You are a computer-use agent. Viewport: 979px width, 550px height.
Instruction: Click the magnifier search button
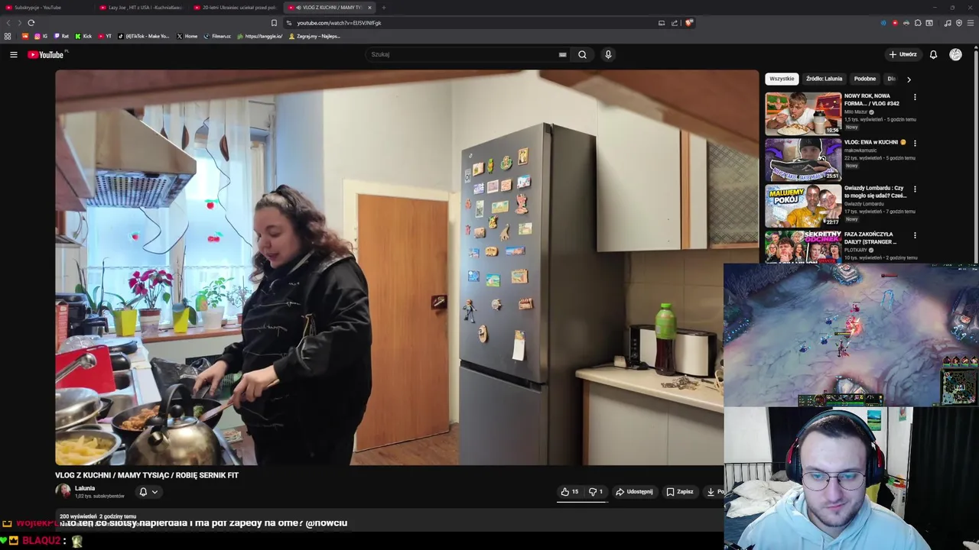tap(582, 54)
